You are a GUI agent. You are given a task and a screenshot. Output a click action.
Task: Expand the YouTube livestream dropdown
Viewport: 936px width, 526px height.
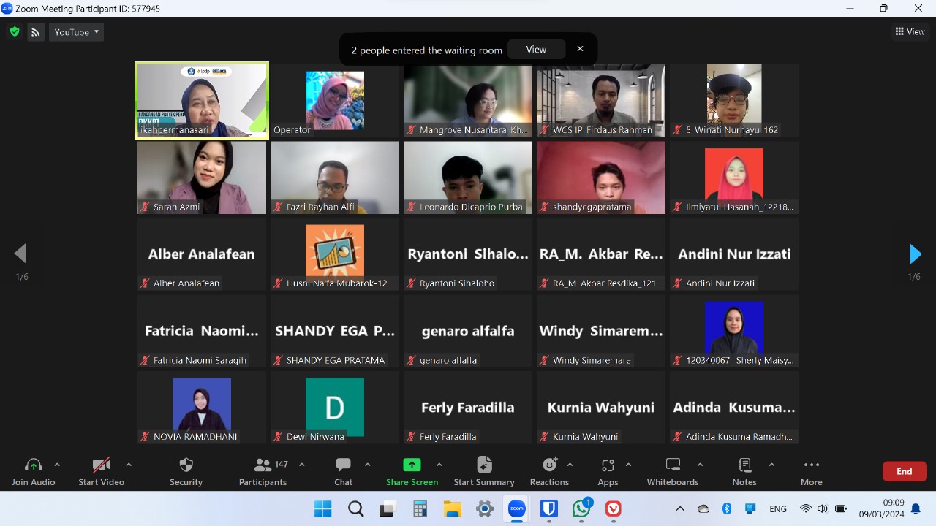[x=77, y=32]
